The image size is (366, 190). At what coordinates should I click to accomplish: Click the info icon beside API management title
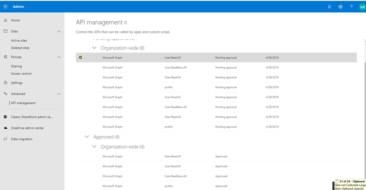125,22
